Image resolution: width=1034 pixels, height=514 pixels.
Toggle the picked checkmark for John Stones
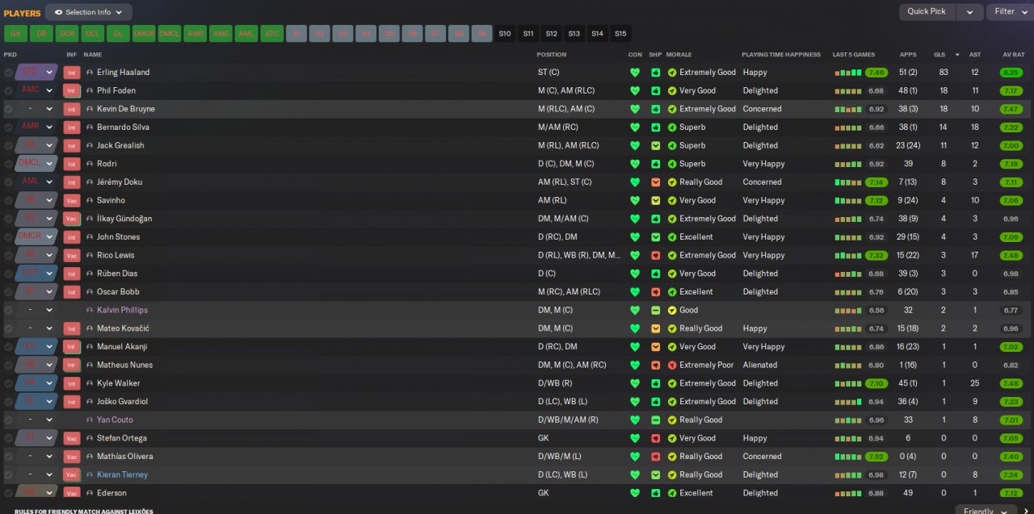click(x=8, y=237)
